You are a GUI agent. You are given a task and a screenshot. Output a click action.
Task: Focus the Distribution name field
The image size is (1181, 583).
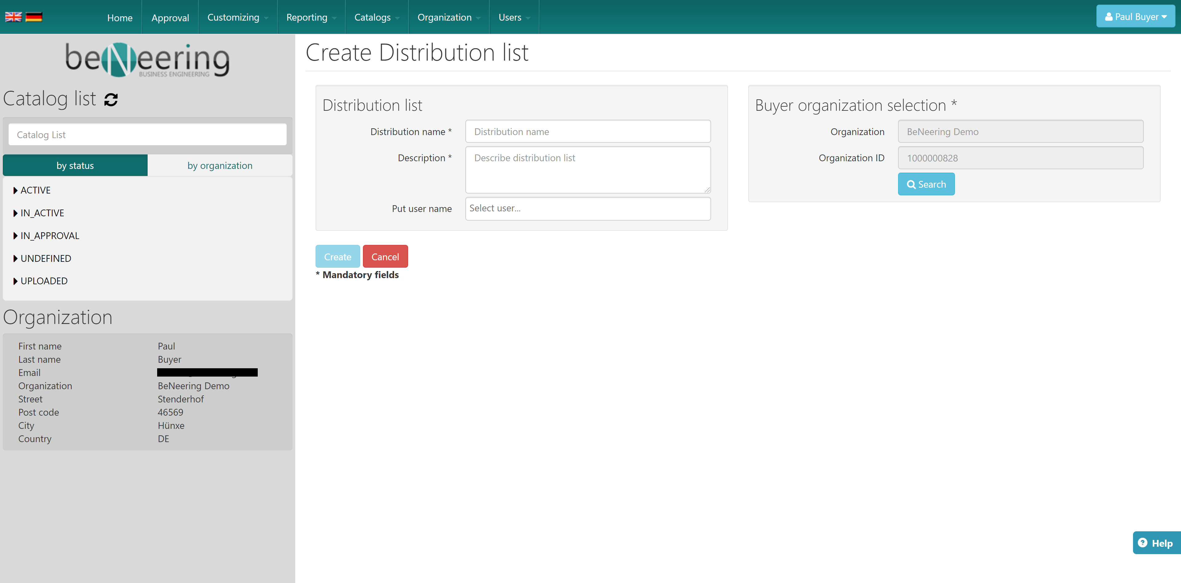click(587, 132)
